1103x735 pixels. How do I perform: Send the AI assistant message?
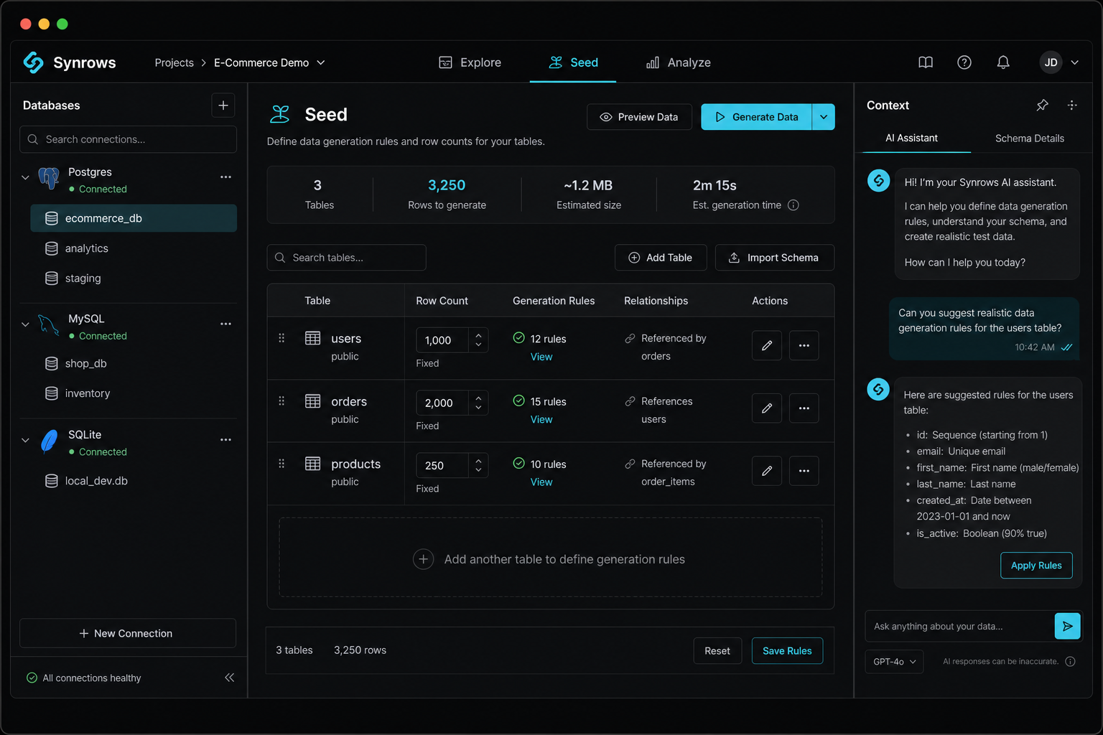point(1068,626)
